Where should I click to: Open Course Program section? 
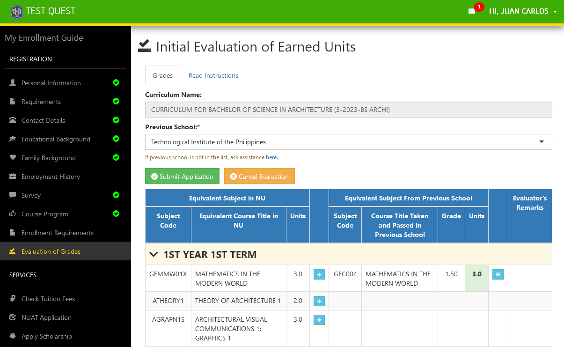66,214
